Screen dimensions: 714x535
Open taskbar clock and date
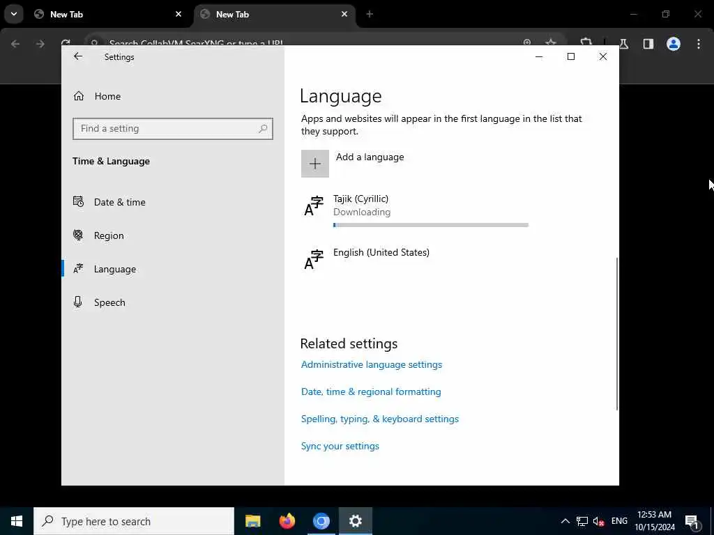click(x=654, y=521)
